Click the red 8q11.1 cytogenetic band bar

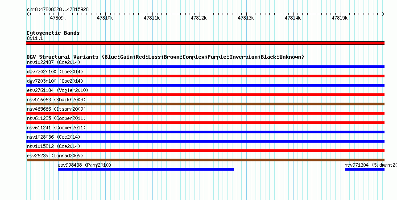click(x=205, y=43)
